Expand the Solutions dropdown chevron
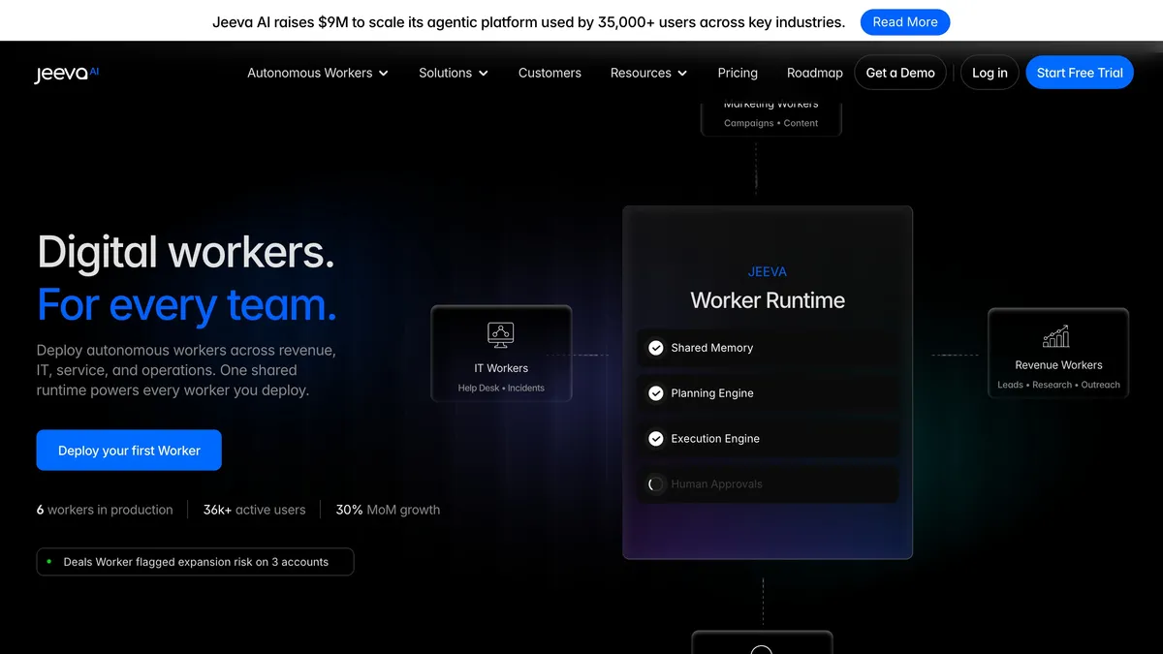1163x654 pixels. [484, 73]
